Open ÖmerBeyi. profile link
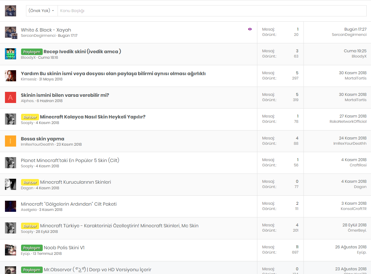Viewport: 371px width, 274px height. 357,230
